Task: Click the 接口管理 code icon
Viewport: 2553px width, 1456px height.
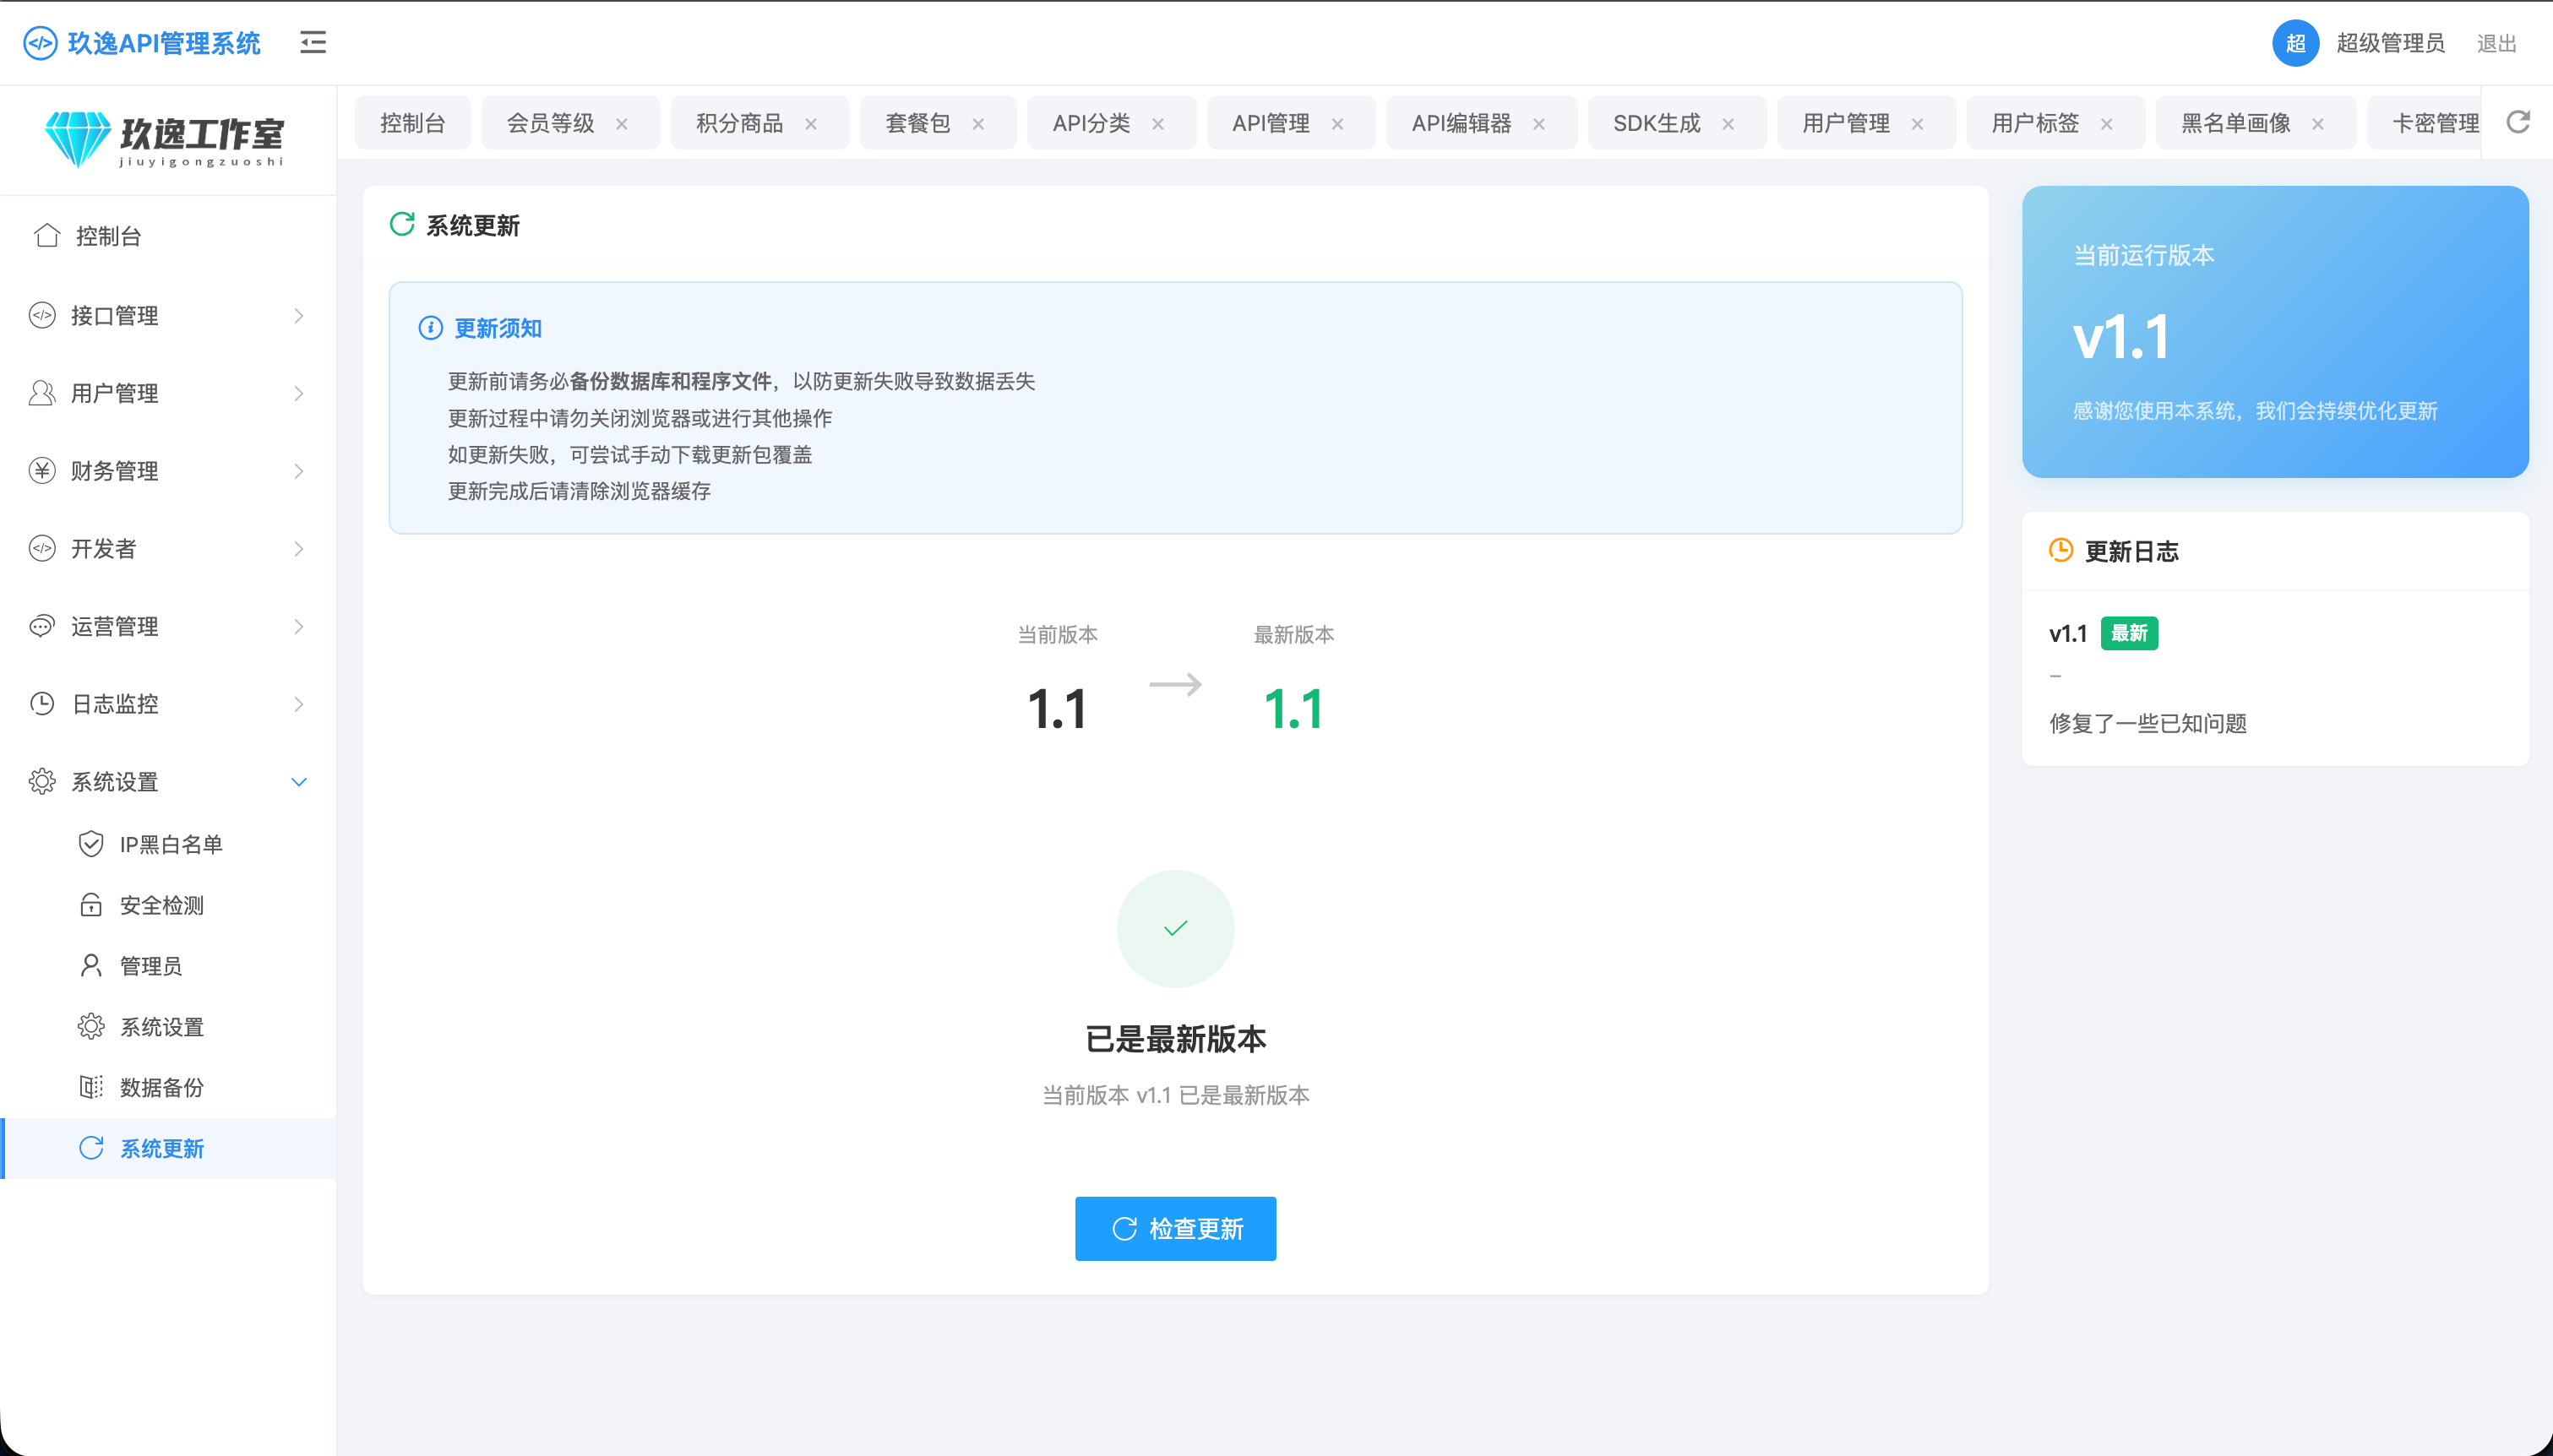Action: (42, 315)
